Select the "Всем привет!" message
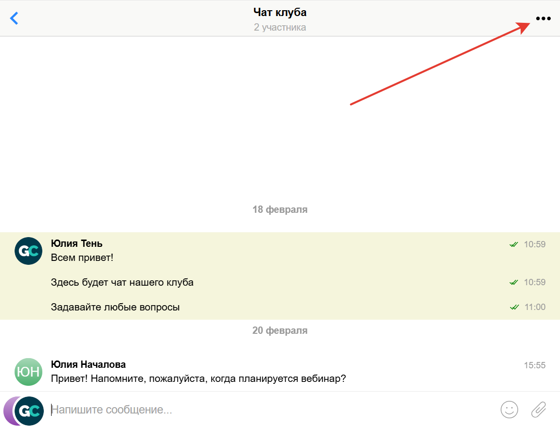The width and height of the screenshot is (560, 430). pos(82,258)
